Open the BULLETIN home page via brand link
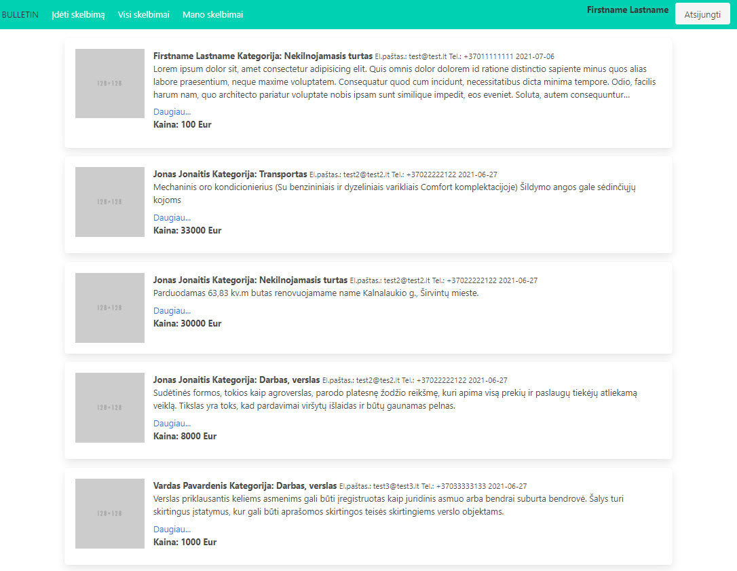The height and width of the screenshot is (571, 737). [x=21, y=13]
